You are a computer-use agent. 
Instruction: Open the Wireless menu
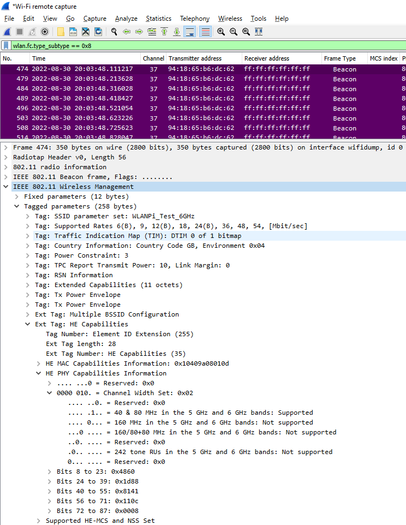click(x=230, y=19)
